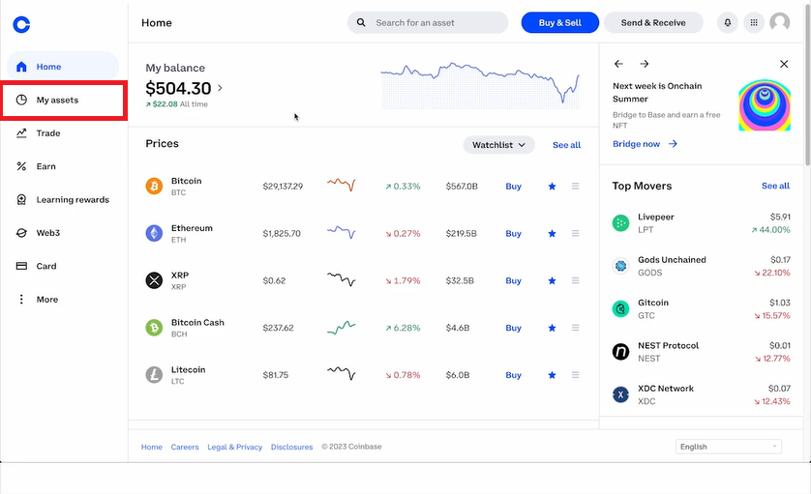811x494 pixels.
Task: Select Home in the sidebar
Action: click(x=62, y=67)
